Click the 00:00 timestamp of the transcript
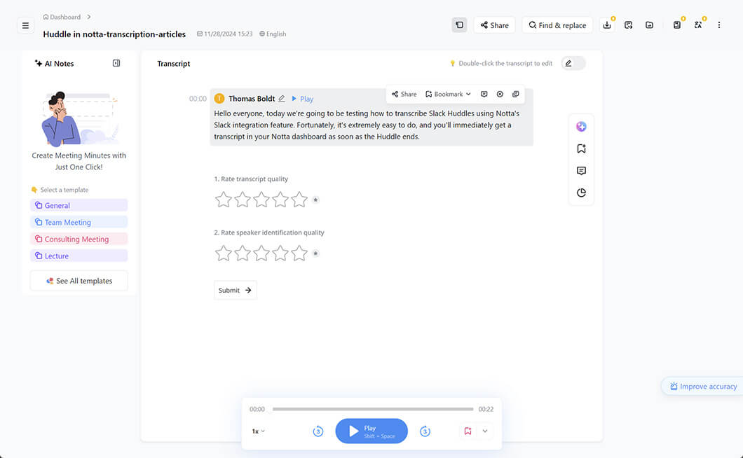This screenshot has height=458, width=743. click(198, 99)
